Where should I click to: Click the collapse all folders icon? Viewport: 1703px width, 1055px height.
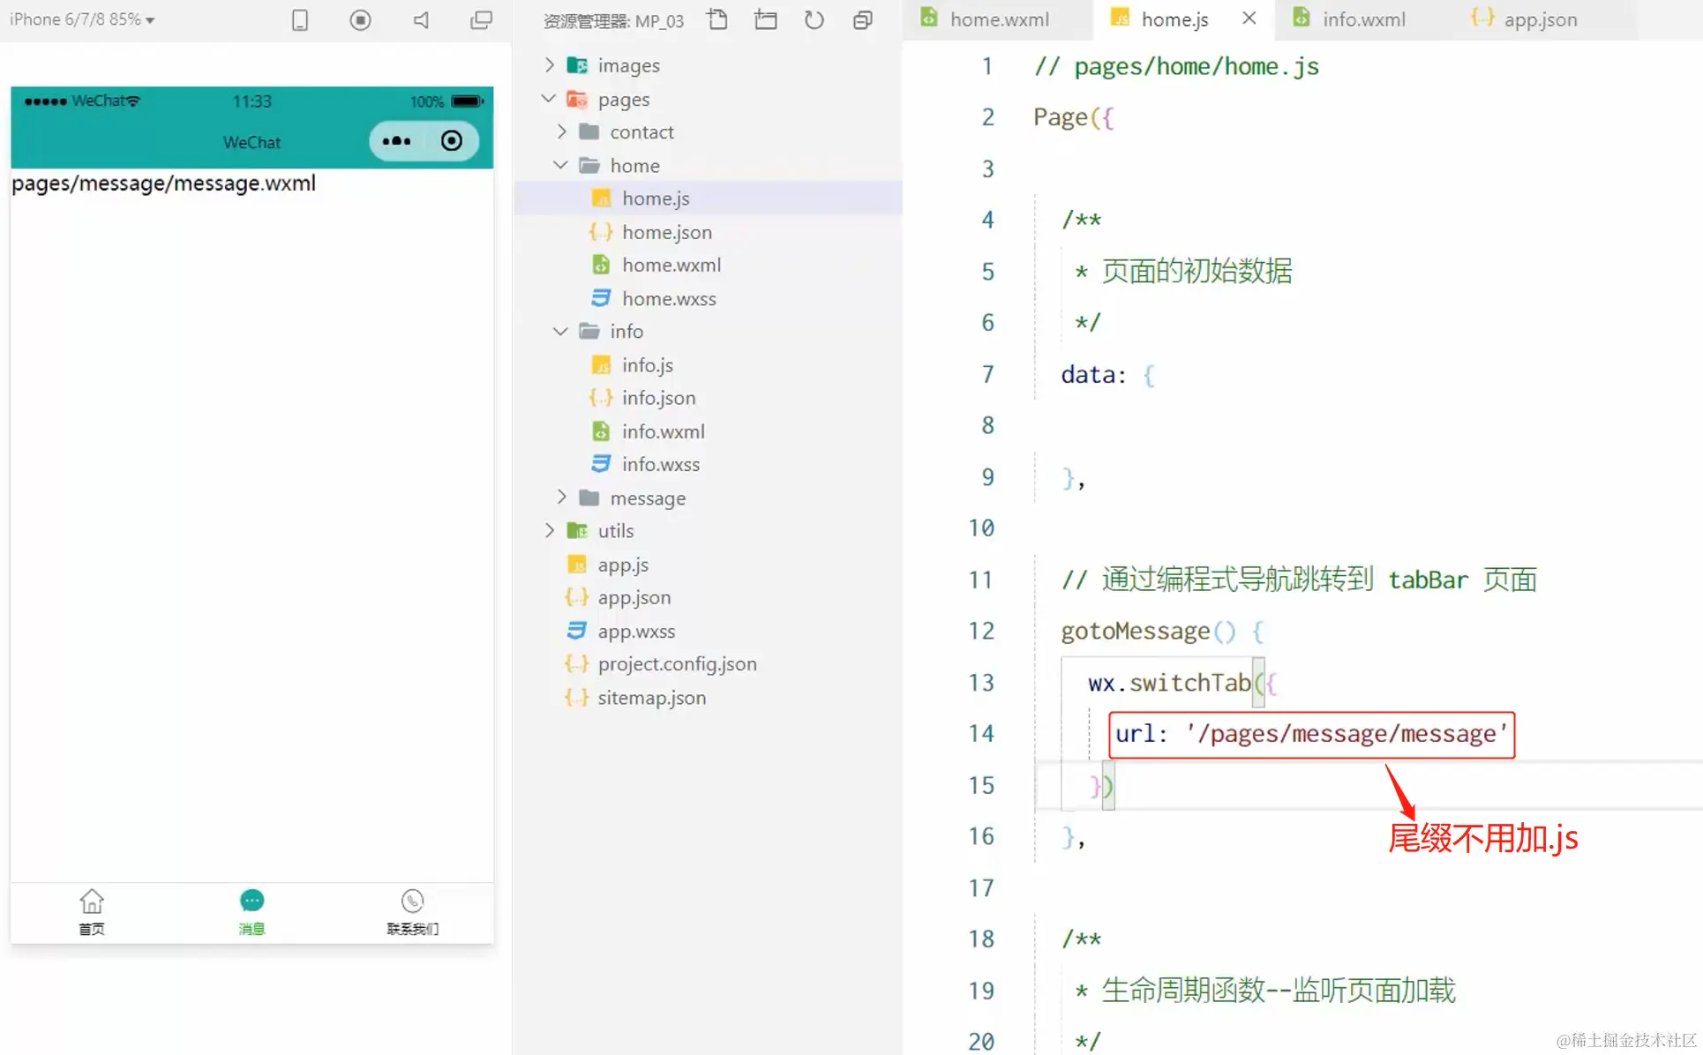[x=862, y=19]
